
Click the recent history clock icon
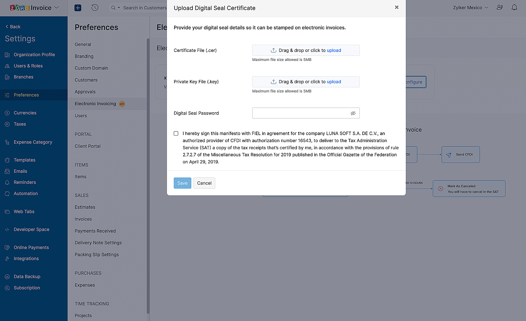pyautogui.click(x=95, y=8)
